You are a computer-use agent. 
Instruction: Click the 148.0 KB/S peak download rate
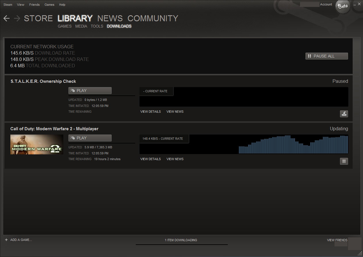pos(22,59)
